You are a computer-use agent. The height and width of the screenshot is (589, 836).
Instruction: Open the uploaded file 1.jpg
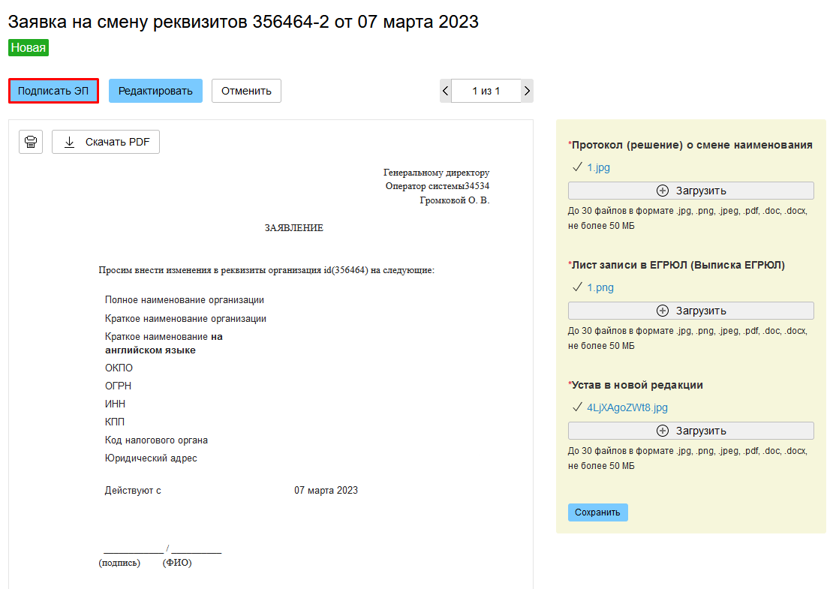[x=598, y=167]
